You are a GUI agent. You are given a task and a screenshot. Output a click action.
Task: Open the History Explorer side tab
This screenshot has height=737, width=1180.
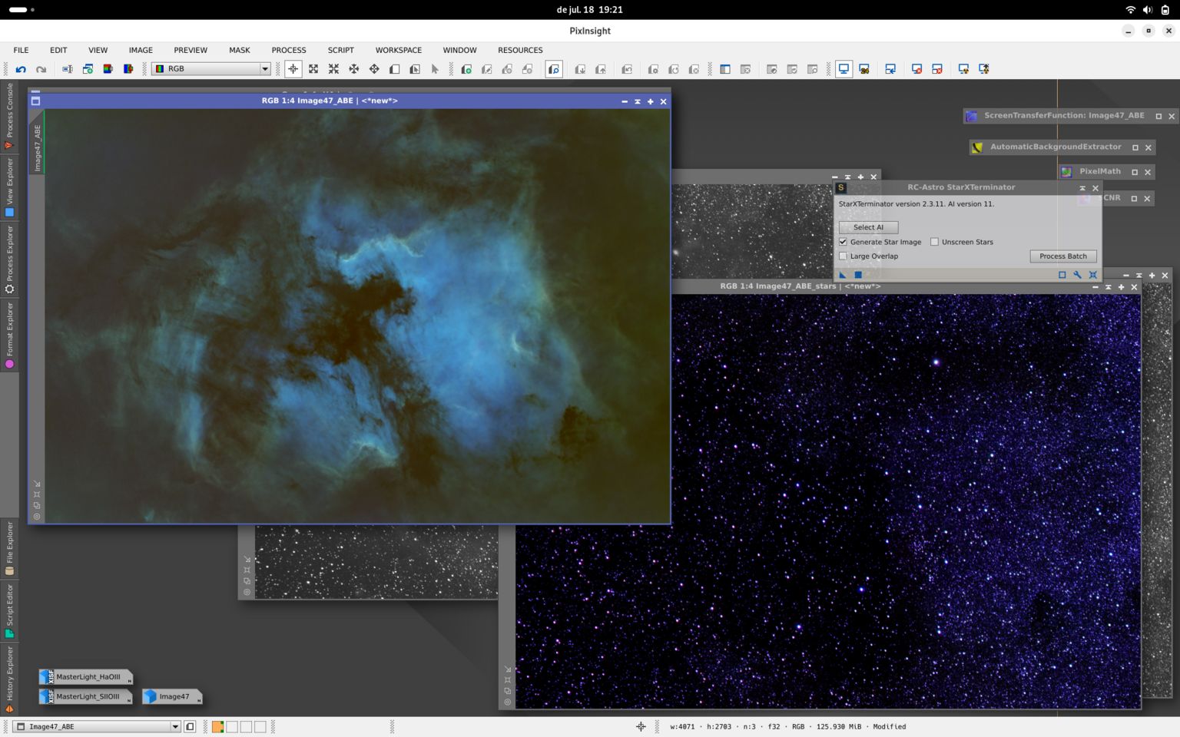point(9,680)
